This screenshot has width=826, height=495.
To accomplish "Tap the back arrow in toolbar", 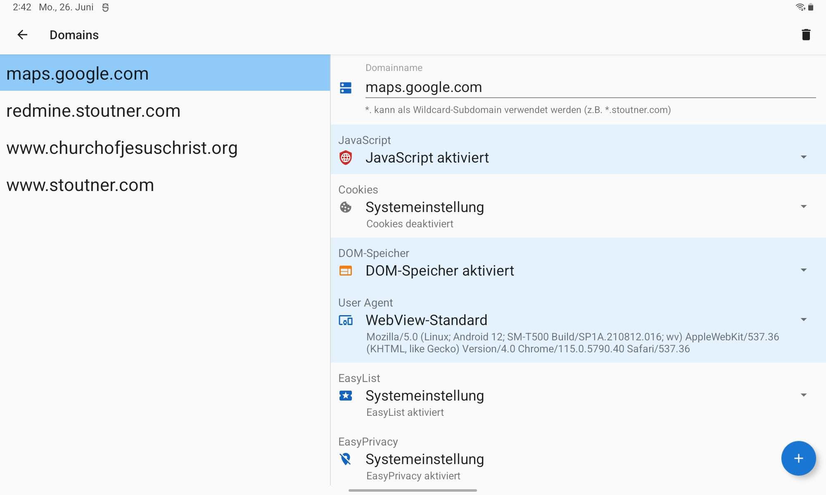I will pos(22,35).
